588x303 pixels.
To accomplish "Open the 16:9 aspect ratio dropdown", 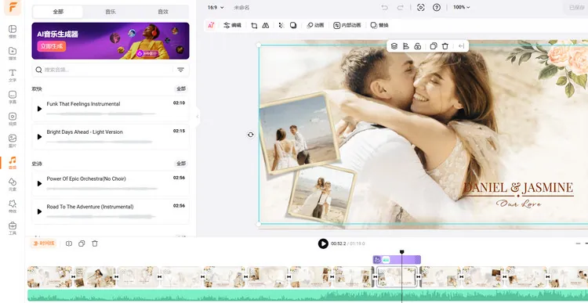I will click(x=216, y=7).
